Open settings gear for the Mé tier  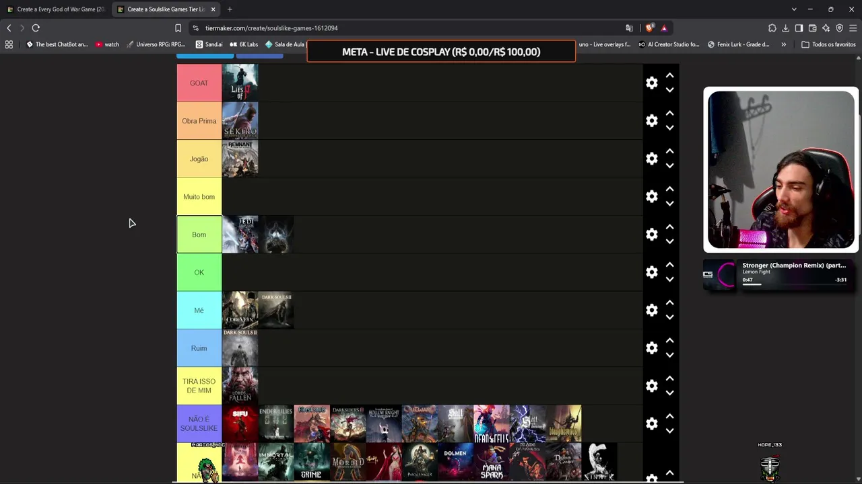[652, 310]
